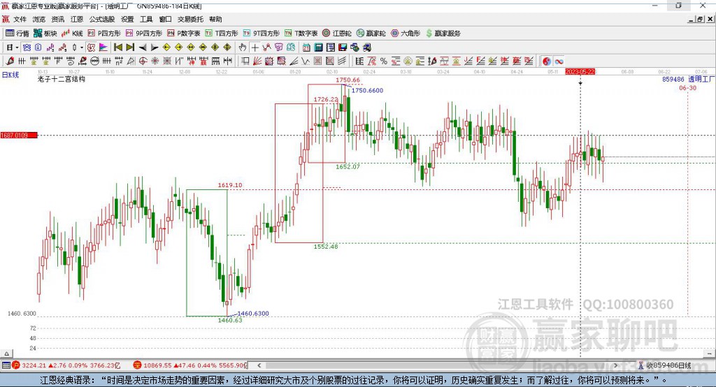The height and width of the screenshot is (387, 716).
Task: Jump to first bar with green start arrow
Action: 117,48
